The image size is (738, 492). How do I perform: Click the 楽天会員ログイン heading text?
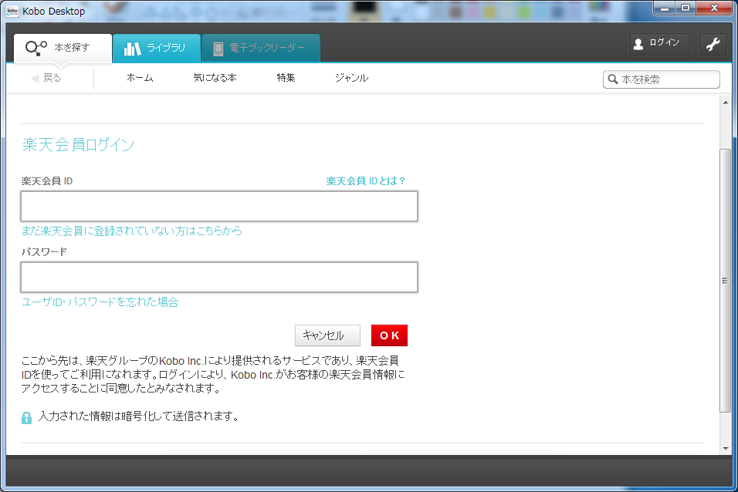pos(78,144)
